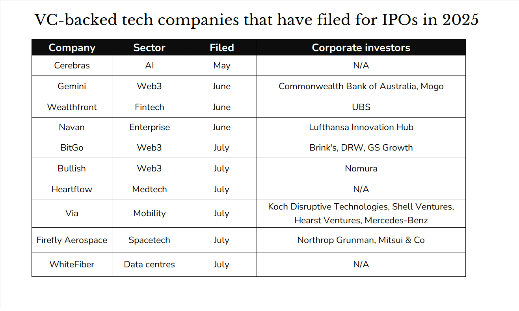Select the Lufthansa Innovation Hub cell
Screen dimensions: 519x311
click(x=361, y=127)
